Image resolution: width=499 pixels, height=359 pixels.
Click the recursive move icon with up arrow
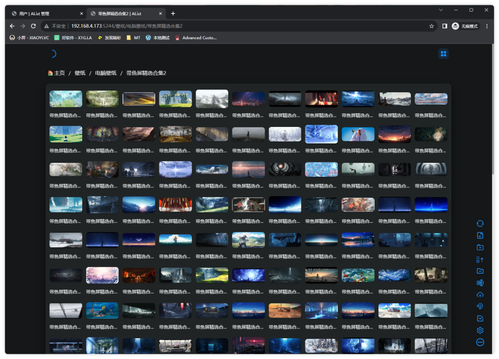pos(480,259)
